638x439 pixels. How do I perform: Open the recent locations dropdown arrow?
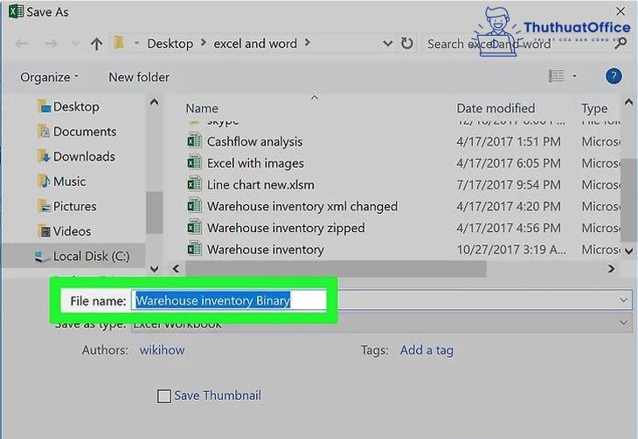click(x=75, y=43)
